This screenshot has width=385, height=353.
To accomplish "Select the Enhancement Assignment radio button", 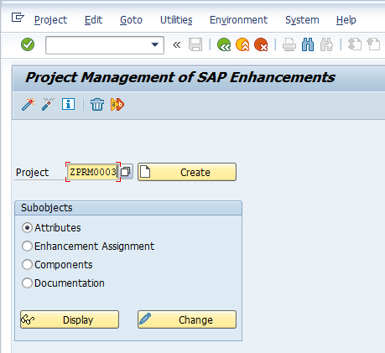I will point(27,247).
